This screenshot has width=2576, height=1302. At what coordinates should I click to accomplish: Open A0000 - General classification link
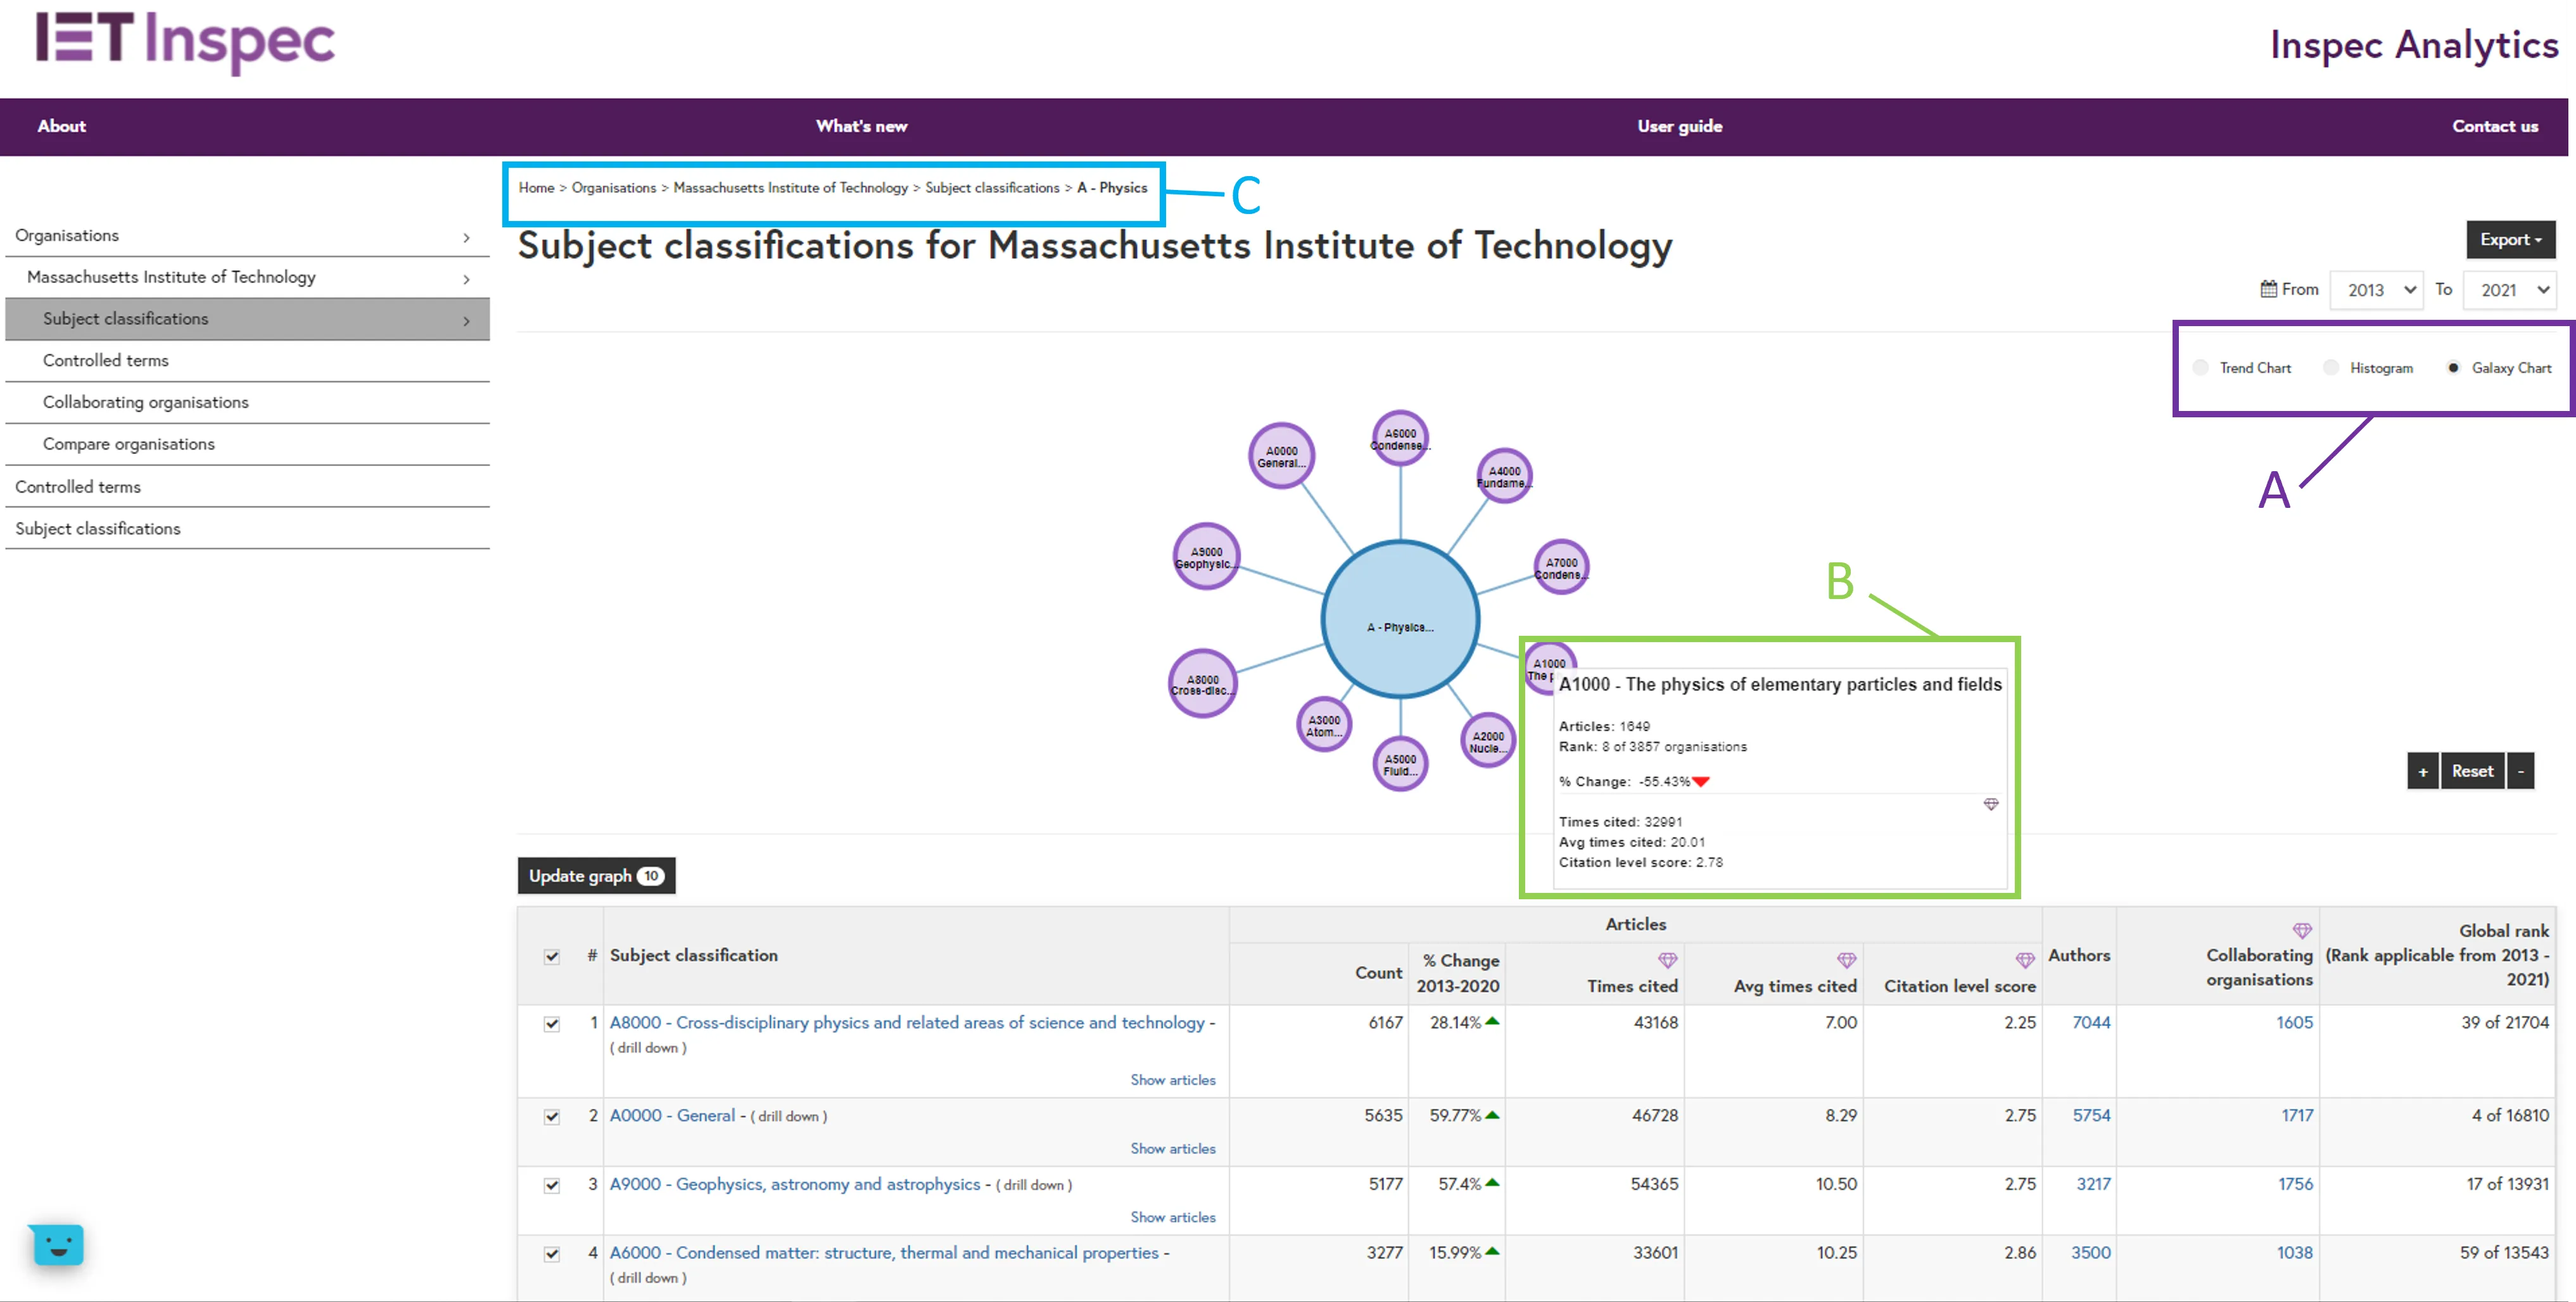(x=672, y=1115)
